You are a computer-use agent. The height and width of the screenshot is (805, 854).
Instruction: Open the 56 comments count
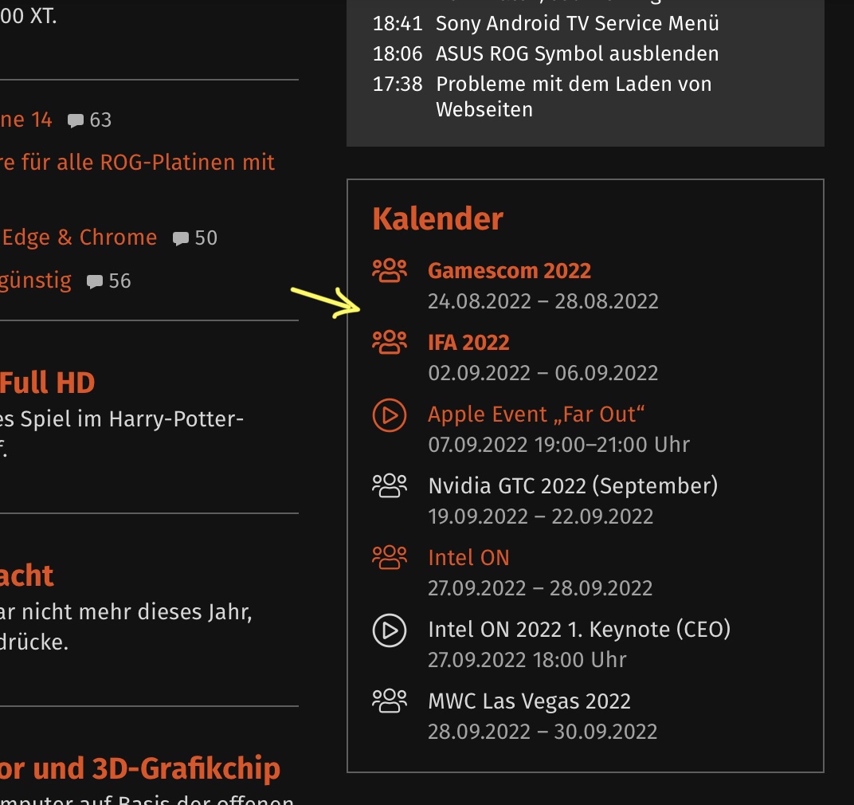coord(119,281)
